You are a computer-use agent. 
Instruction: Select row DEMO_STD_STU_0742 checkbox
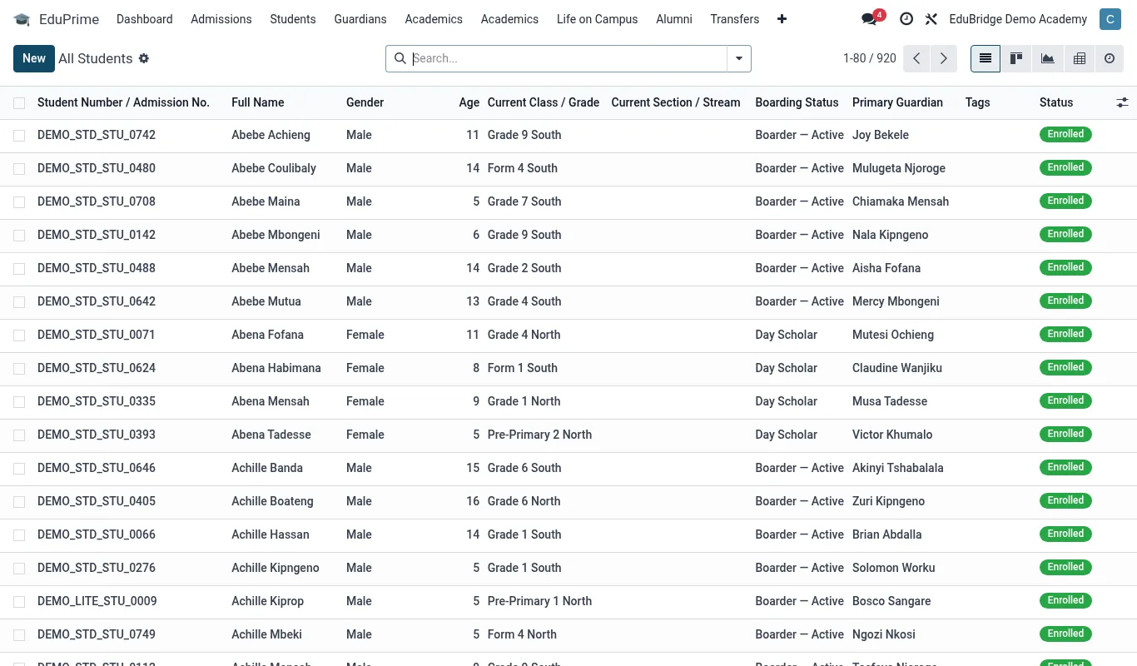tap(19, 136)
